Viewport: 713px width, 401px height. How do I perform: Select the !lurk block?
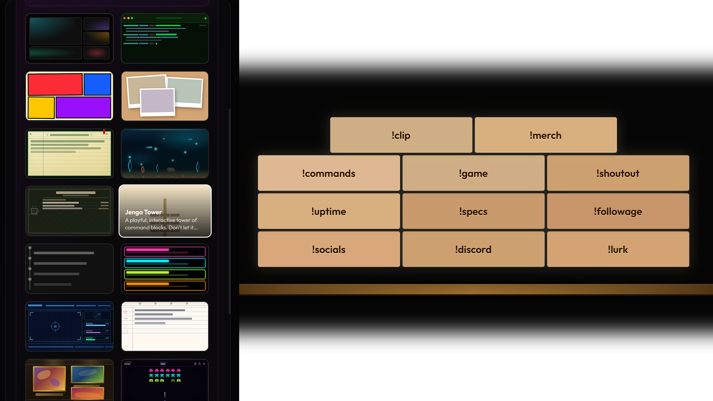point(618,250)
